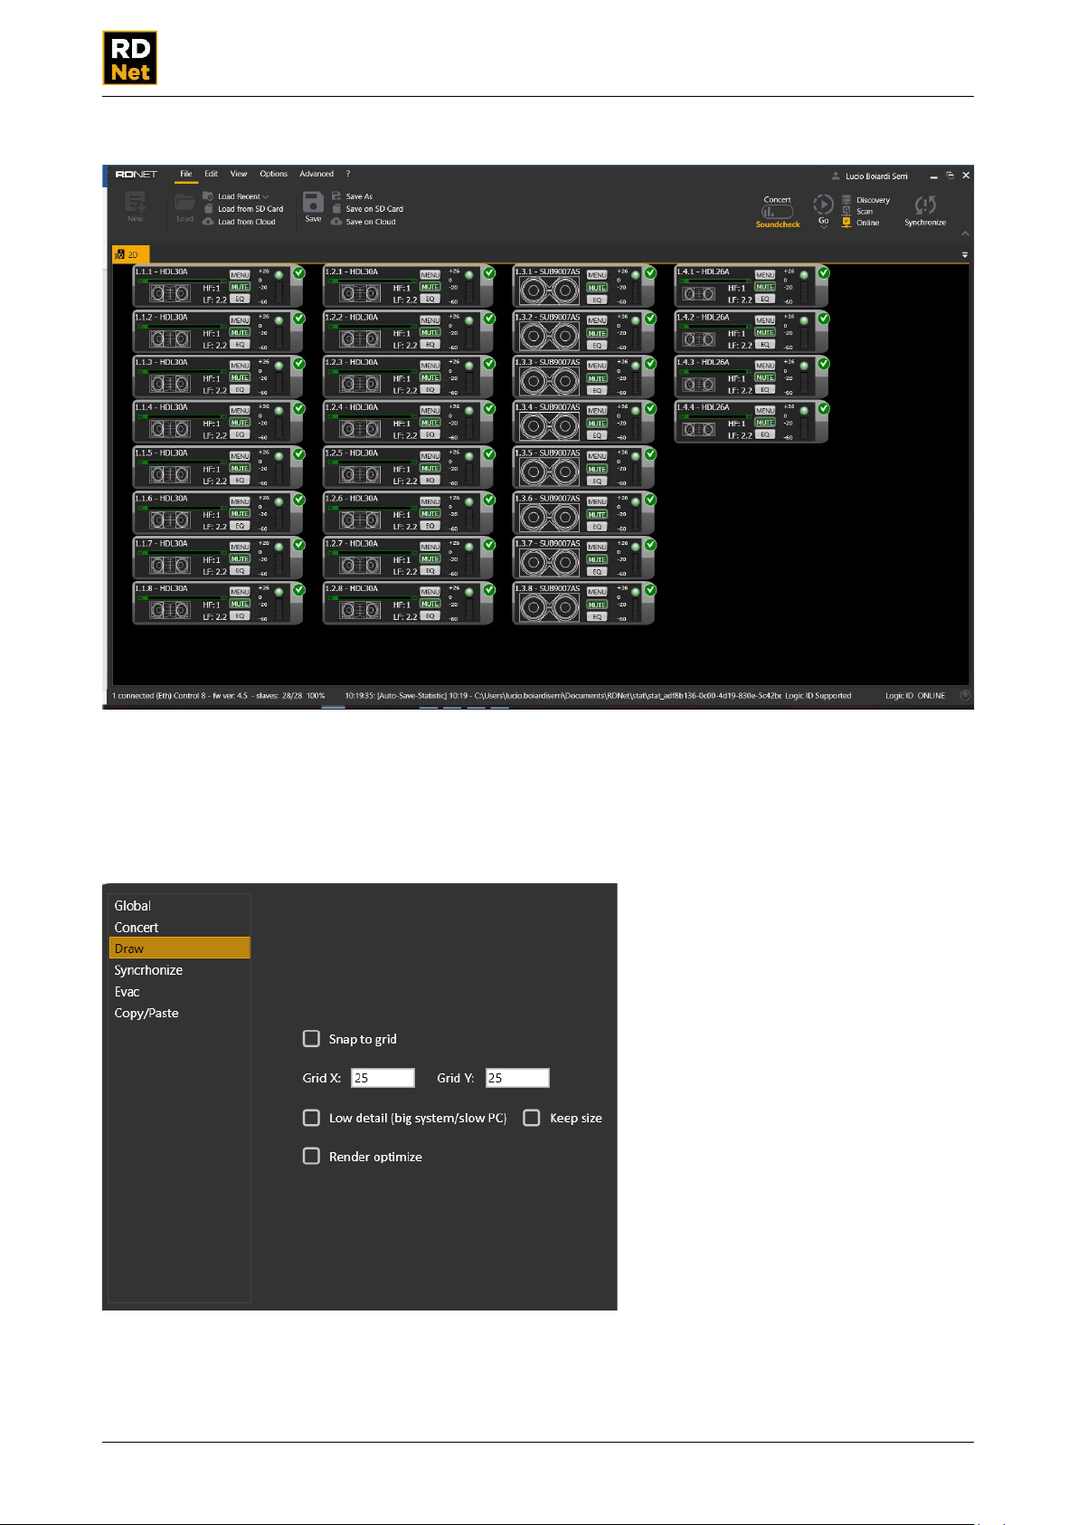Click the 1.3.1 SUB9007AS subwoofer image

coord(549,291)
